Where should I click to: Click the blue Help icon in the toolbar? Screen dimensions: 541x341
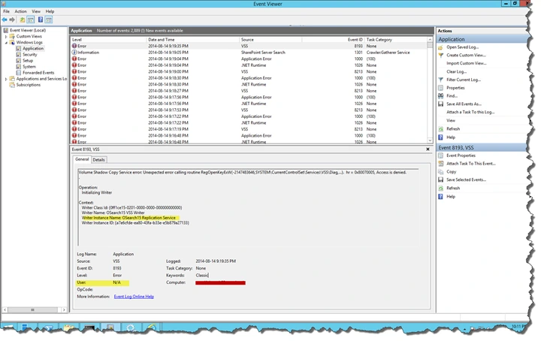41,20
